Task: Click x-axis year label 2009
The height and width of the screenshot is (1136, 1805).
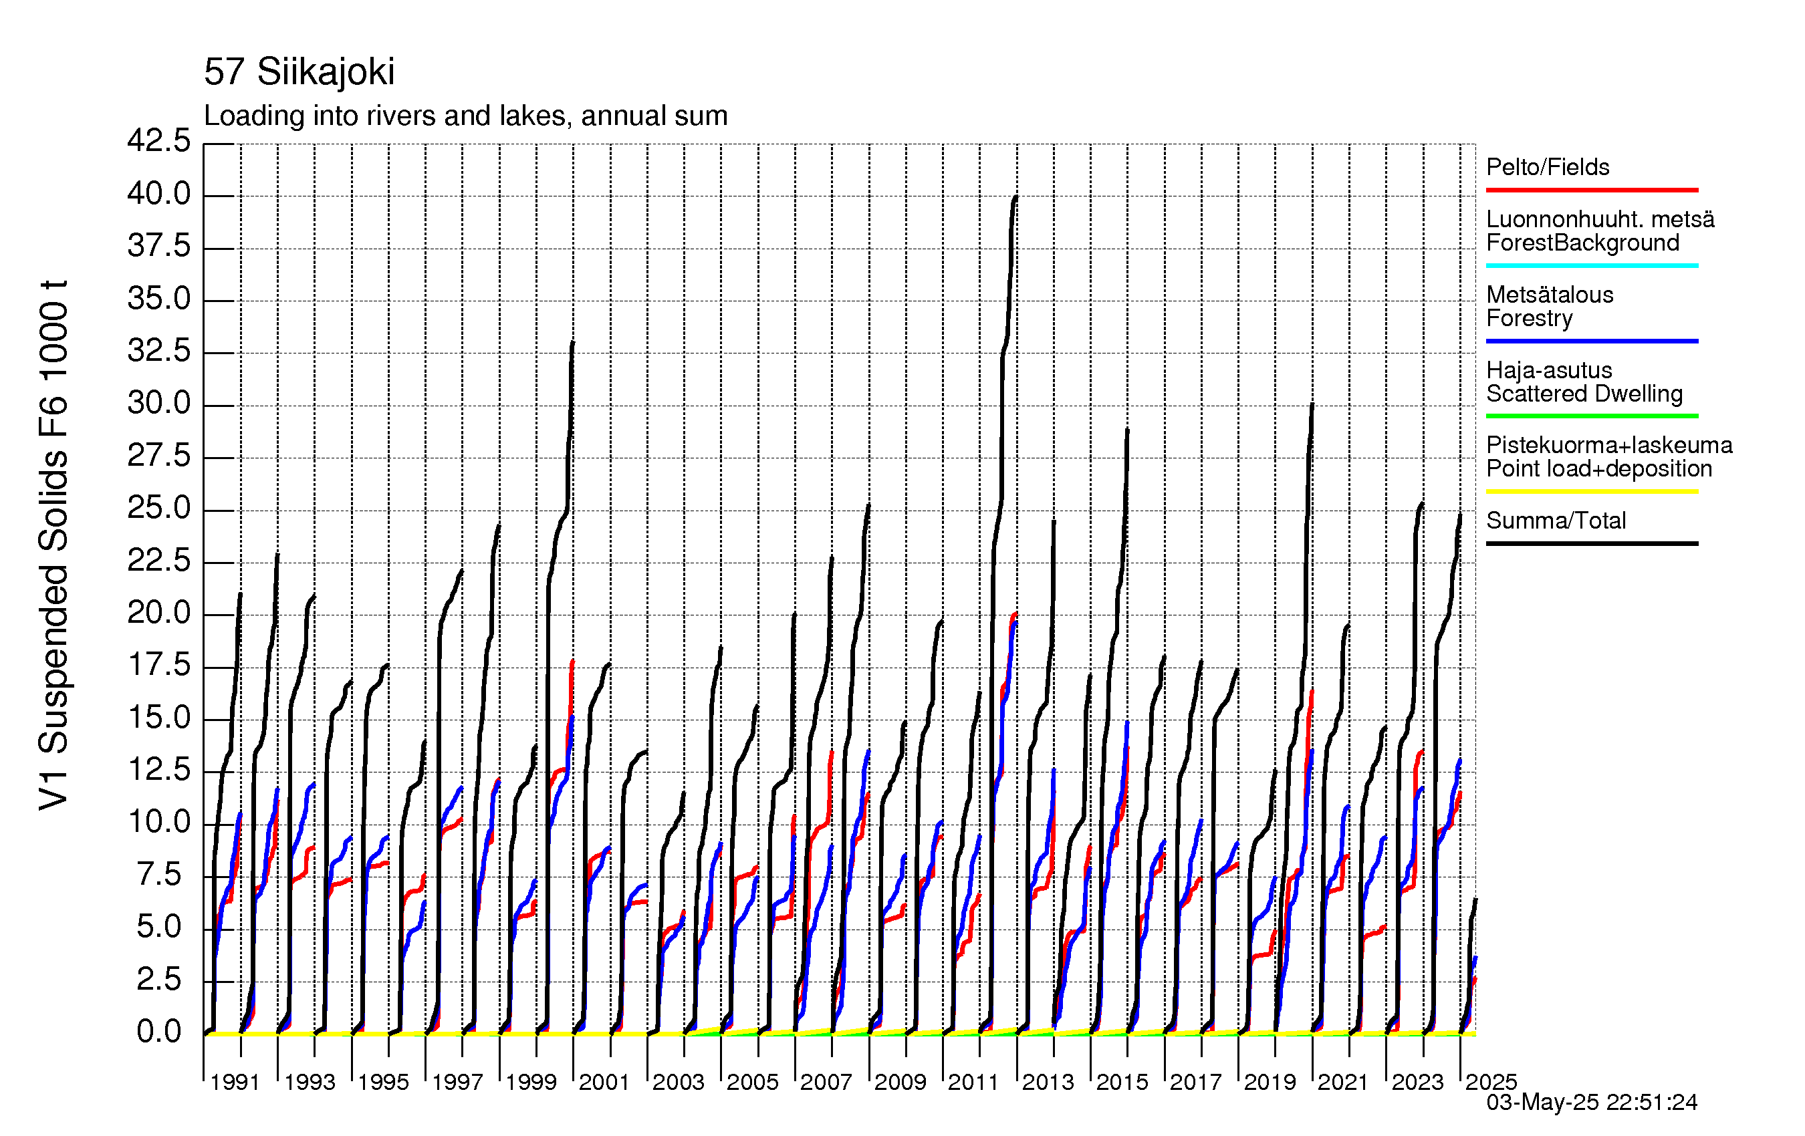Action: pos(900,1082)
